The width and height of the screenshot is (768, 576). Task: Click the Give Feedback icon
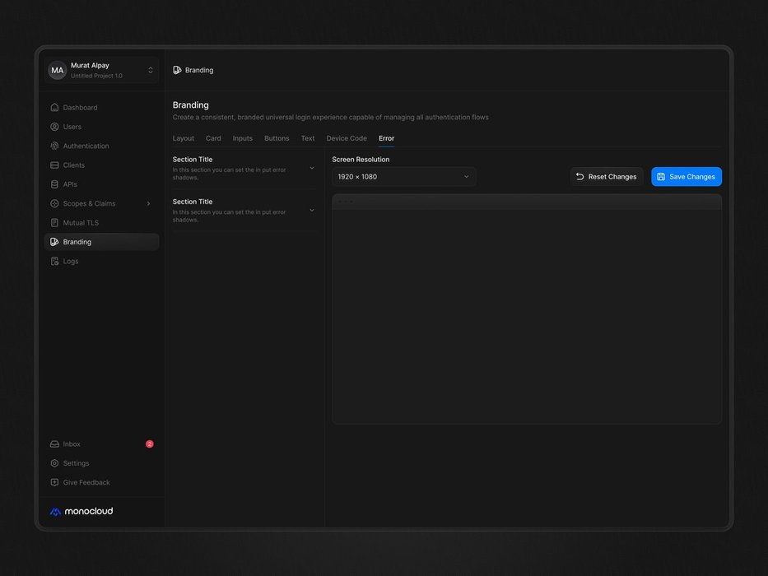tap(54, 482)
